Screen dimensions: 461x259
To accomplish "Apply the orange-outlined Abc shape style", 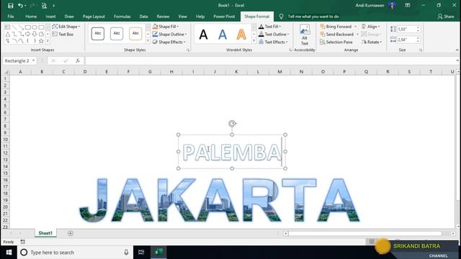I will coord(135,34).
